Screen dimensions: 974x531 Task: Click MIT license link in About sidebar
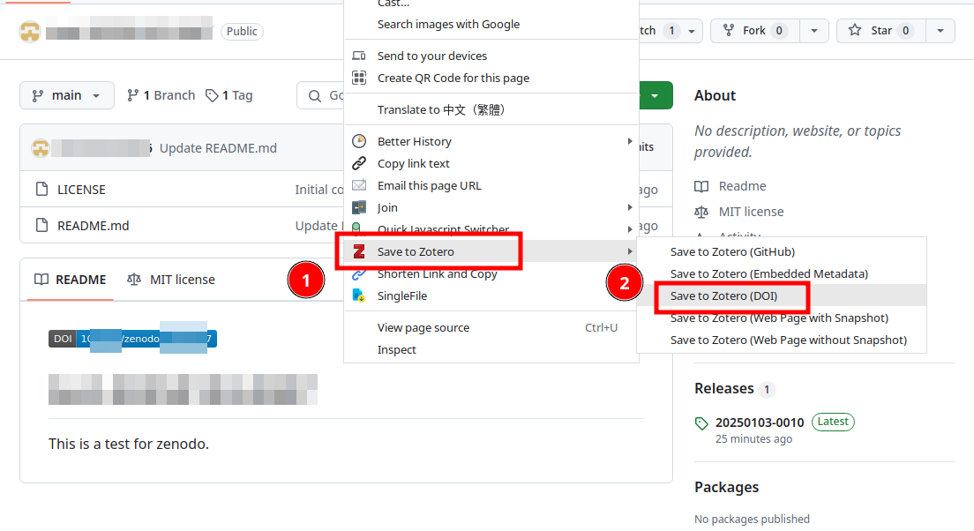[x=751, y=212]
